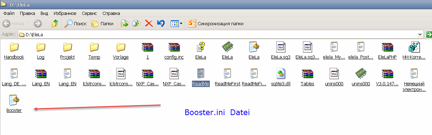Select the highlighted ReadMe file
The height and width of the screenshot is (135, 432).
[x=201, y=77]
